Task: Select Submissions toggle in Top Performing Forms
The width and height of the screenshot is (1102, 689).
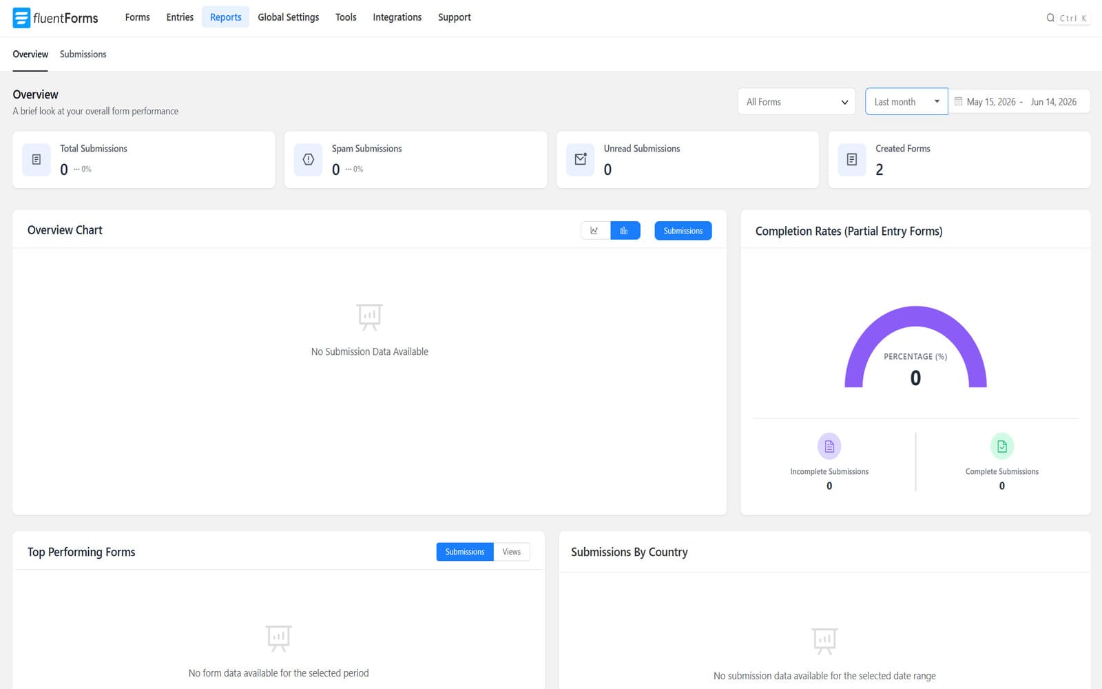Action: (x=465, y=552)
